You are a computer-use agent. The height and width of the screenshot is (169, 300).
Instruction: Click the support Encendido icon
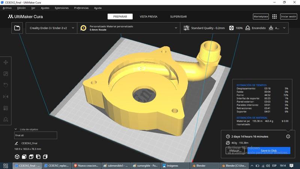pos(247,28)
